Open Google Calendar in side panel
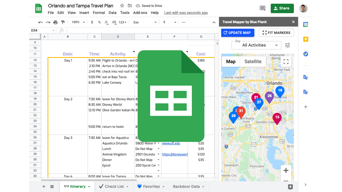 point(306,25)
